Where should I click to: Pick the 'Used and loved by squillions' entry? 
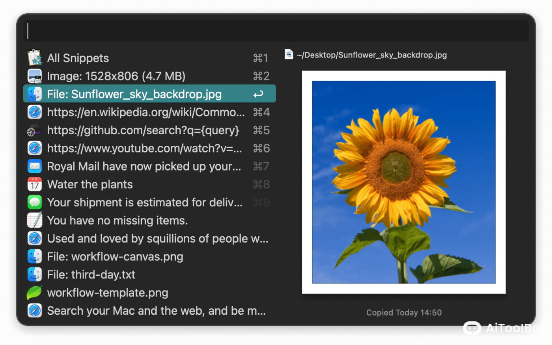pyautogui.click(x=157, y=239)
